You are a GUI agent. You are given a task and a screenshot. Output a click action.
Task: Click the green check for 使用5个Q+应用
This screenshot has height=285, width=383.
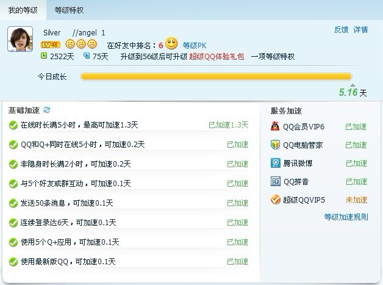13,243
